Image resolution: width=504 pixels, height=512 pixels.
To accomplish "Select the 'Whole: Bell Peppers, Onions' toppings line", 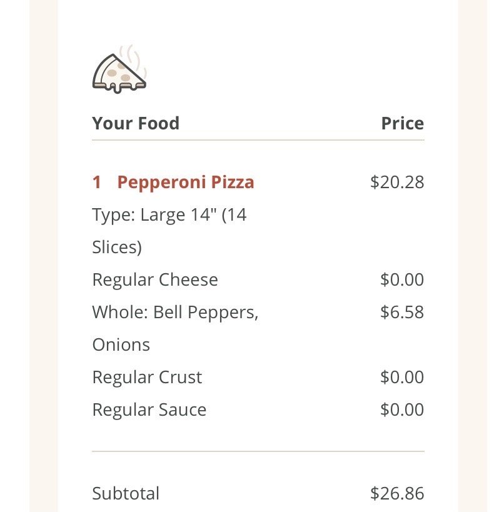I will tap(175, 312).
